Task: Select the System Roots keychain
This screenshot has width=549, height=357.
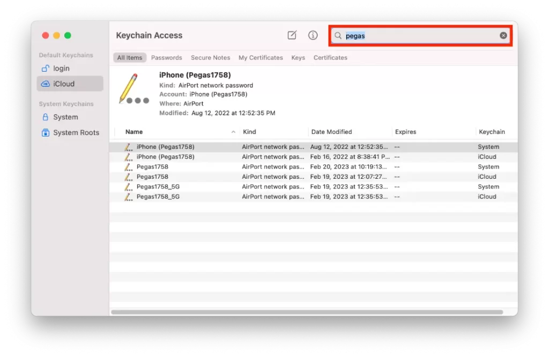Action: [70, 133]
